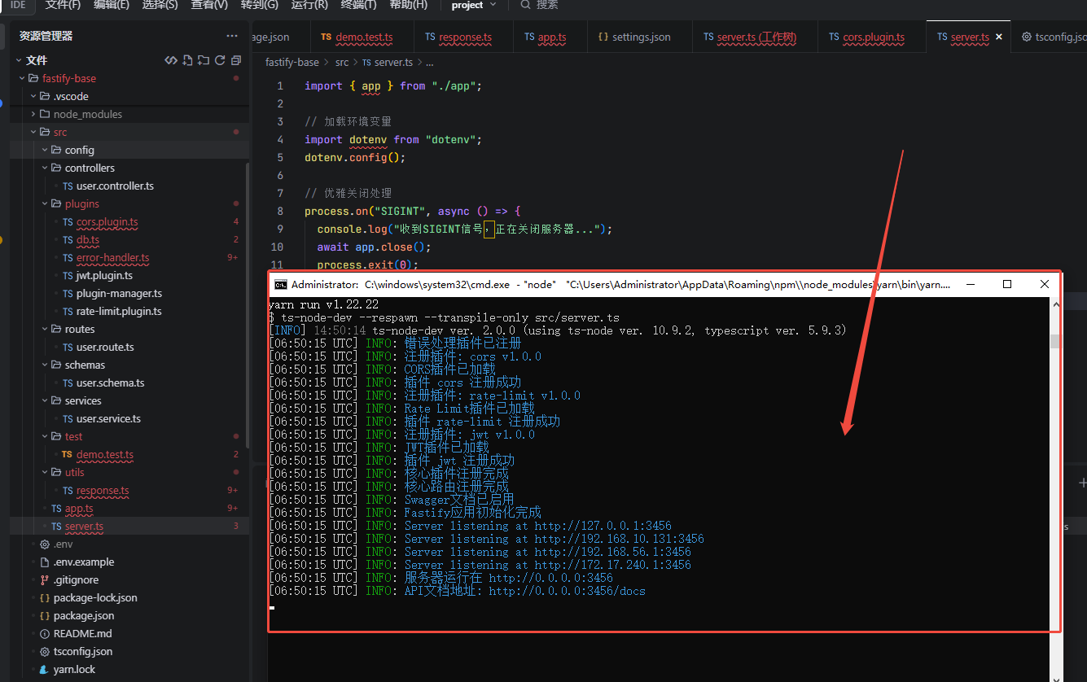The image size is (1087, 682).
Task: Click the New File icon in explorer
Action: click(x=187, y=60)
